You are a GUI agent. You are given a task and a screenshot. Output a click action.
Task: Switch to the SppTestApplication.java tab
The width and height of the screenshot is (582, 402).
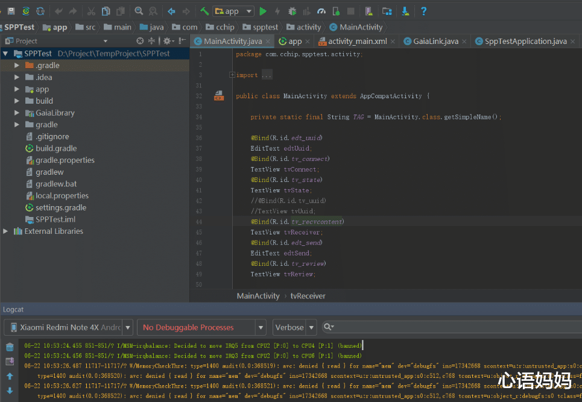pyautogui.click(x=521, y=41)
